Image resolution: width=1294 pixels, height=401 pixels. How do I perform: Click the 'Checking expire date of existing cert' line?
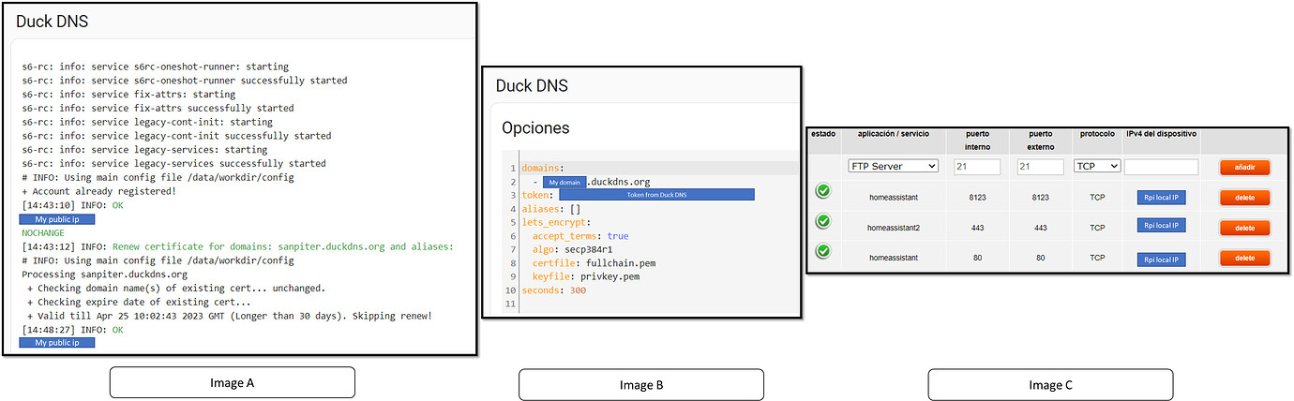(139, 302)
